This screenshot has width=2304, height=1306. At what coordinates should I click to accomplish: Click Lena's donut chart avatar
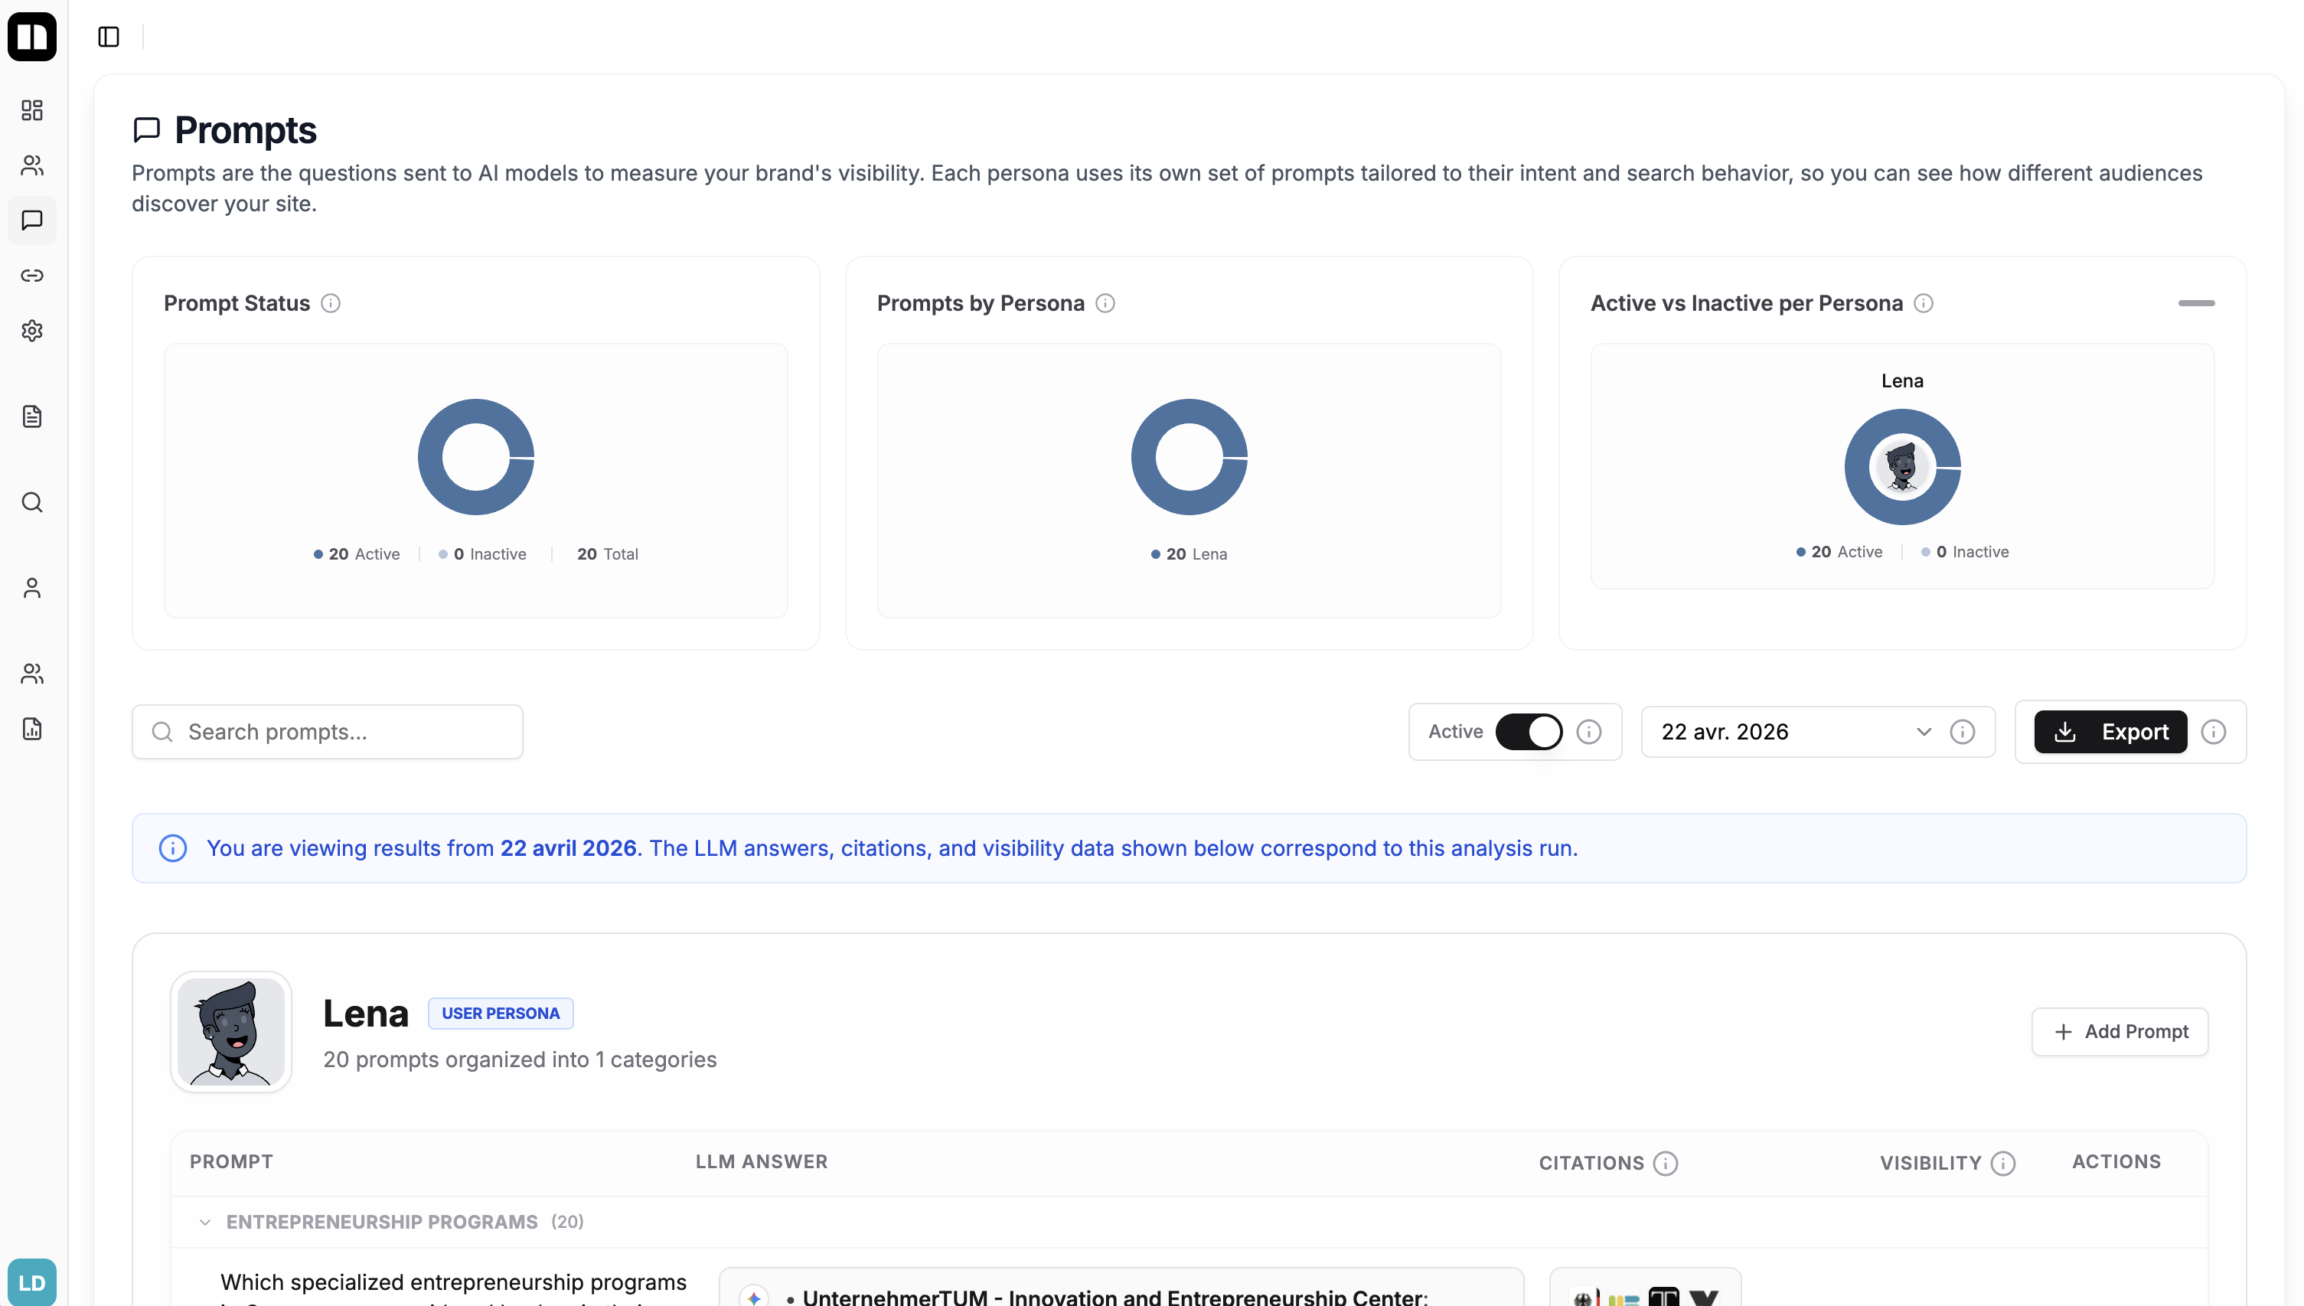[1902, 466]
